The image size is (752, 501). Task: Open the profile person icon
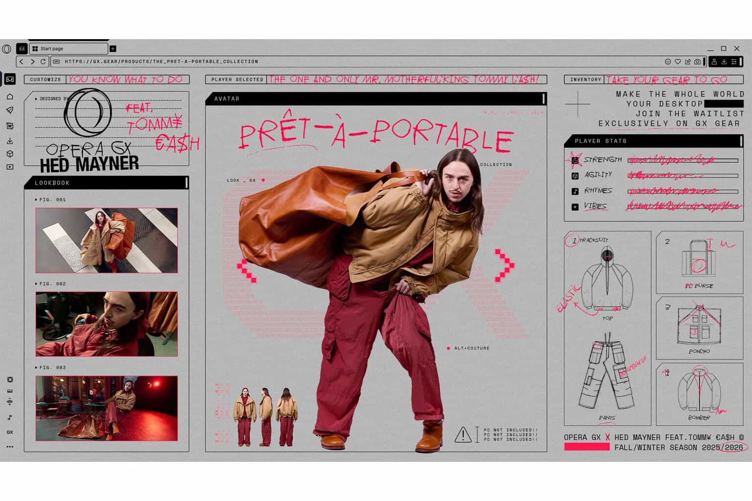(714, 62)
